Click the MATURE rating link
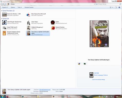The width and height of the screenshot is (122, 98). pyautogui.click(x=97, y=73)
